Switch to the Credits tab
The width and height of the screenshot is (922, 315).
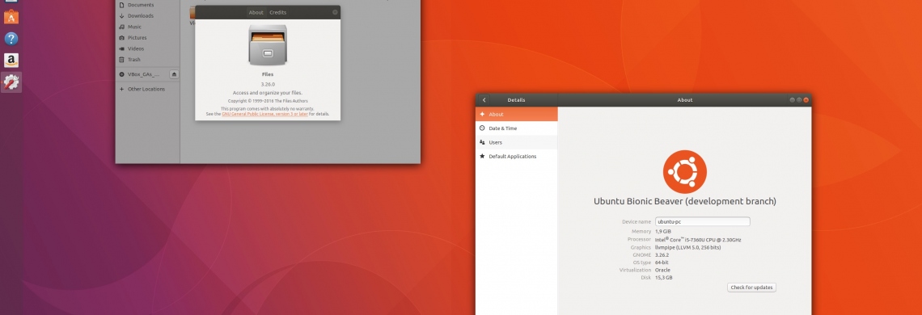coord(278,12)
